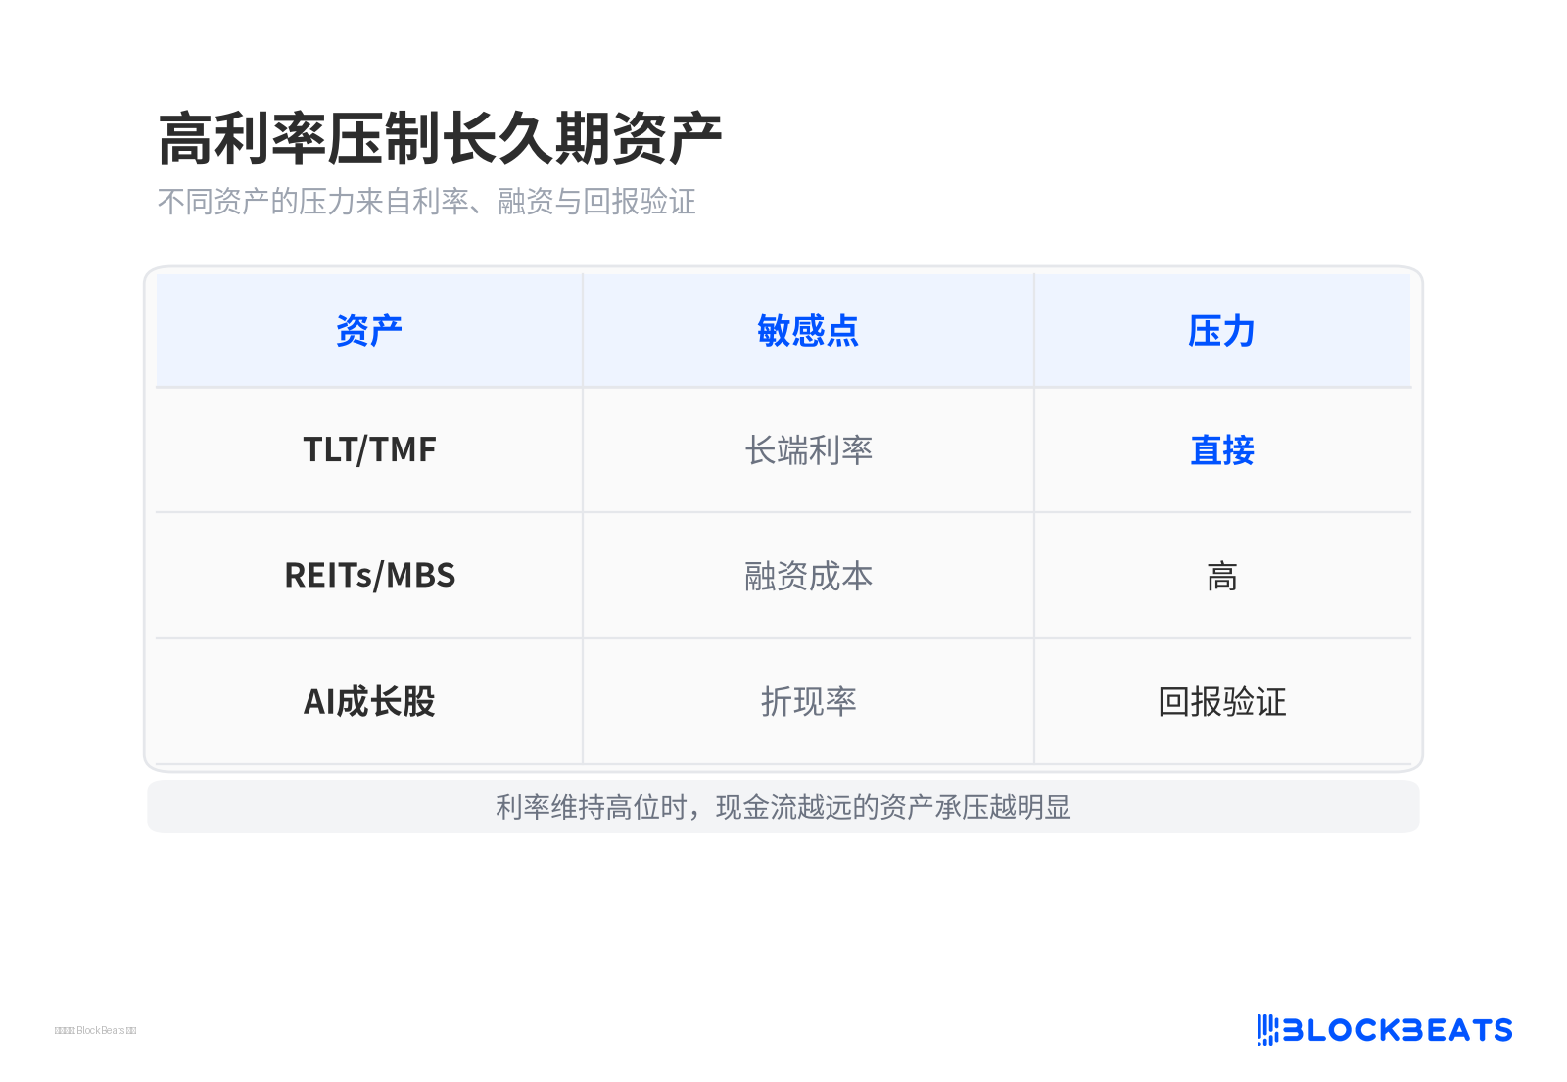1567x1082 pixels.
Task: Click the TLT/TMF asset cell
Action: 369,450
